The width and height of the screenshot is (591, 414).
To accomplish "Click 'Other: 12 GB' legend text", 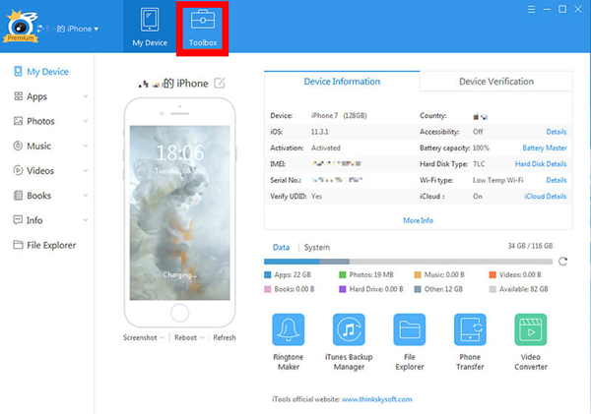I will click(443, 289).
